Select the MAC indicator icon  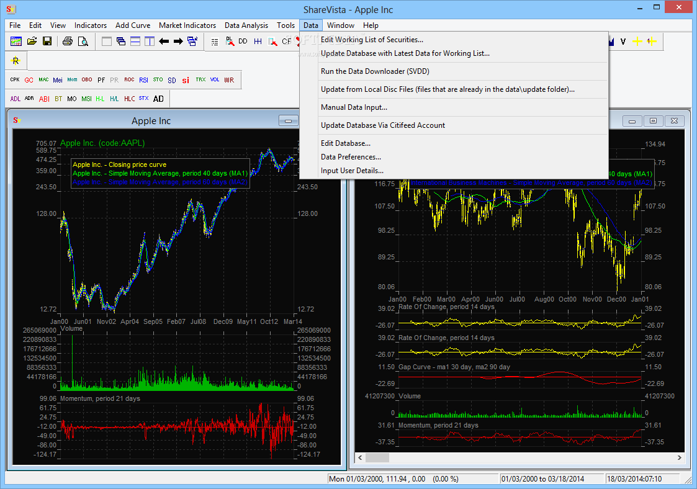pyautogui.click(x=43, y=79)
